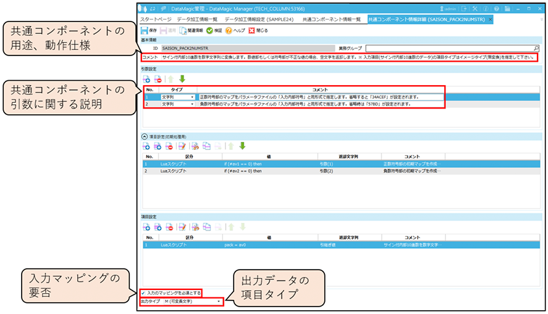548x314 pixels.
Task: Click the add-row icon under 引数設定
Action: click(x=146, y=79)
